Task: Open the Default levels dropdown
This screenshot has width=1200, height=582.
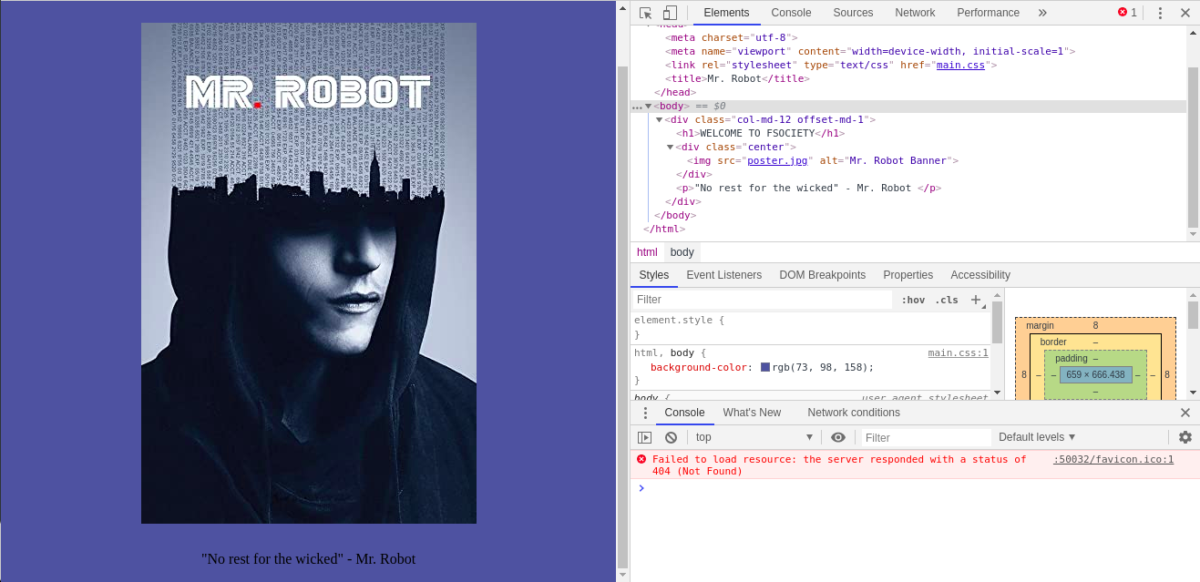Action: tap(1037, 437)
